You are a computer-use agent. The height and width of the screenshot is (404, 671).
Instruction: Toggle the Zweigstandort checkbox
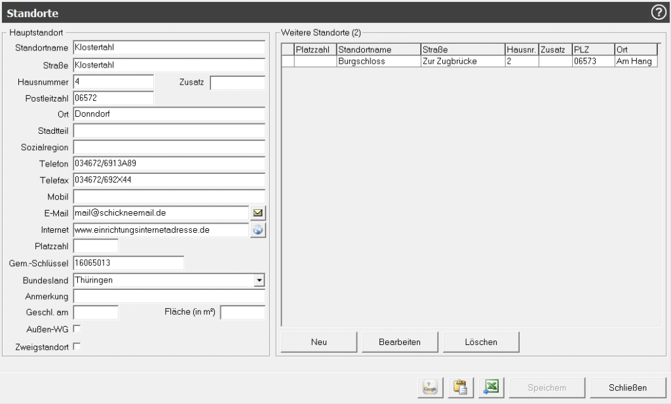77,346
